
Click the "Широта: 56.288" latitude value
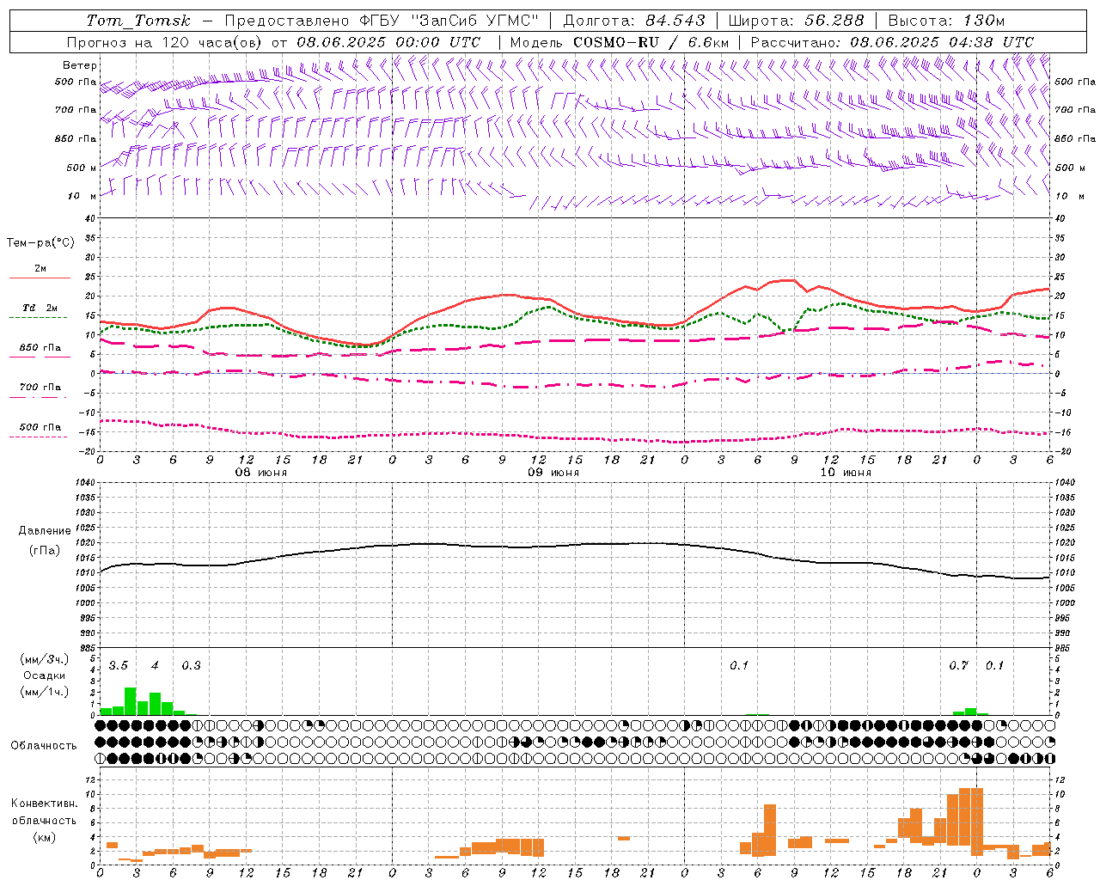tap(796, 21)
